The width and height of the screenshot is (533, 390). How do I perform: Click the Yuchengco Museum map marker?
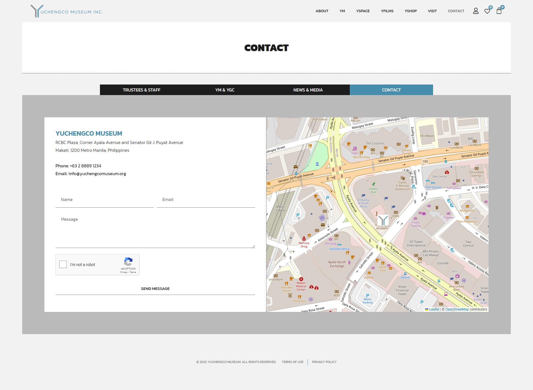coord(383,220)
